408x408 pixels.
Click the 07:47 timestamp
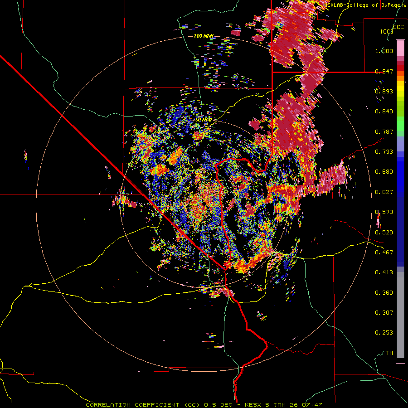click(x=312, y=405)
